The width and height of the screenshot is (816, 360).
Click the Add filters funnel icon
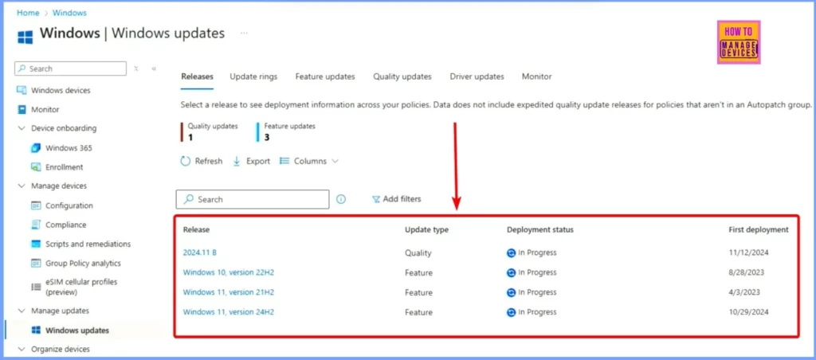[x=376, y=199]
